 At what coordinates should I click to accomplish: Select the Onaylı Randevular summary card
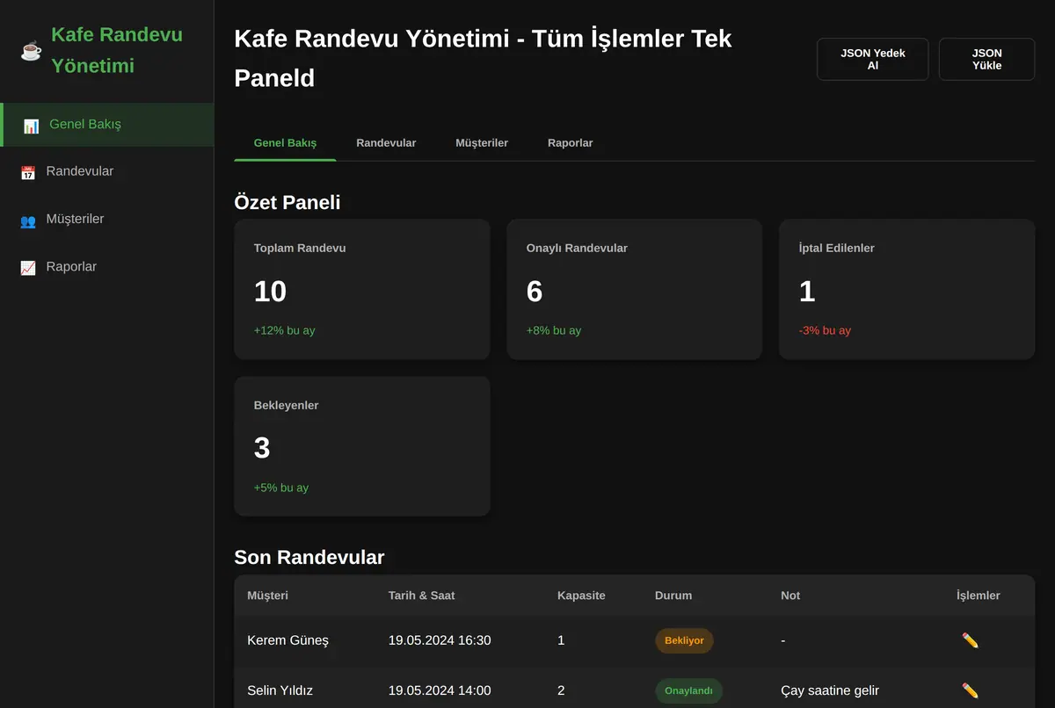[634, 289]
